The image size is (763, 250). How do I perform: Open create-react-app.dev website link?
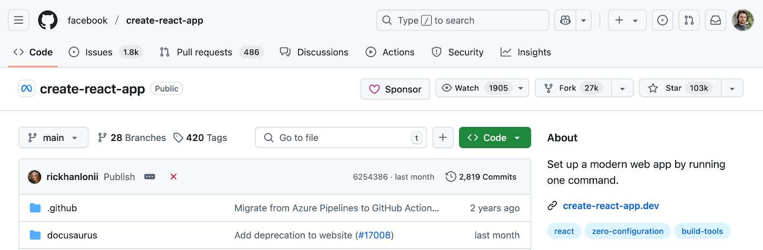point(611,206)
